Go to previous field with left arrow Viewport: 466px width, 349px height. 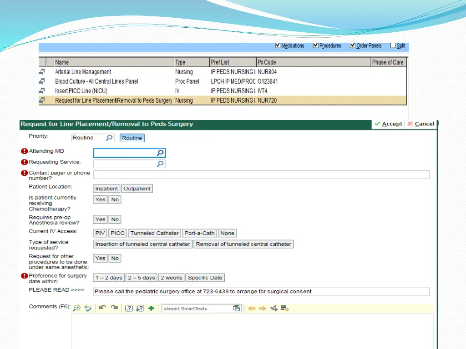pyautogui.click(x=252, y=309)
